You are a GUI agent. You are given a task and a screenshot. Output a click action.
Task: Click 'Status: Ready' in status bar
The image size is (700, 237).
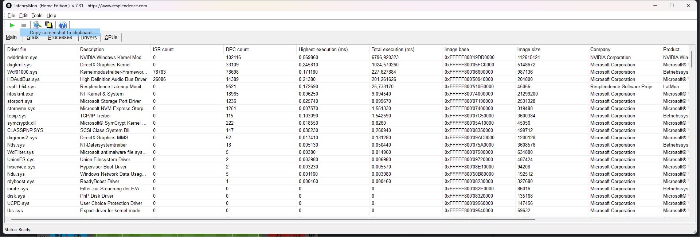pos(17,230)
